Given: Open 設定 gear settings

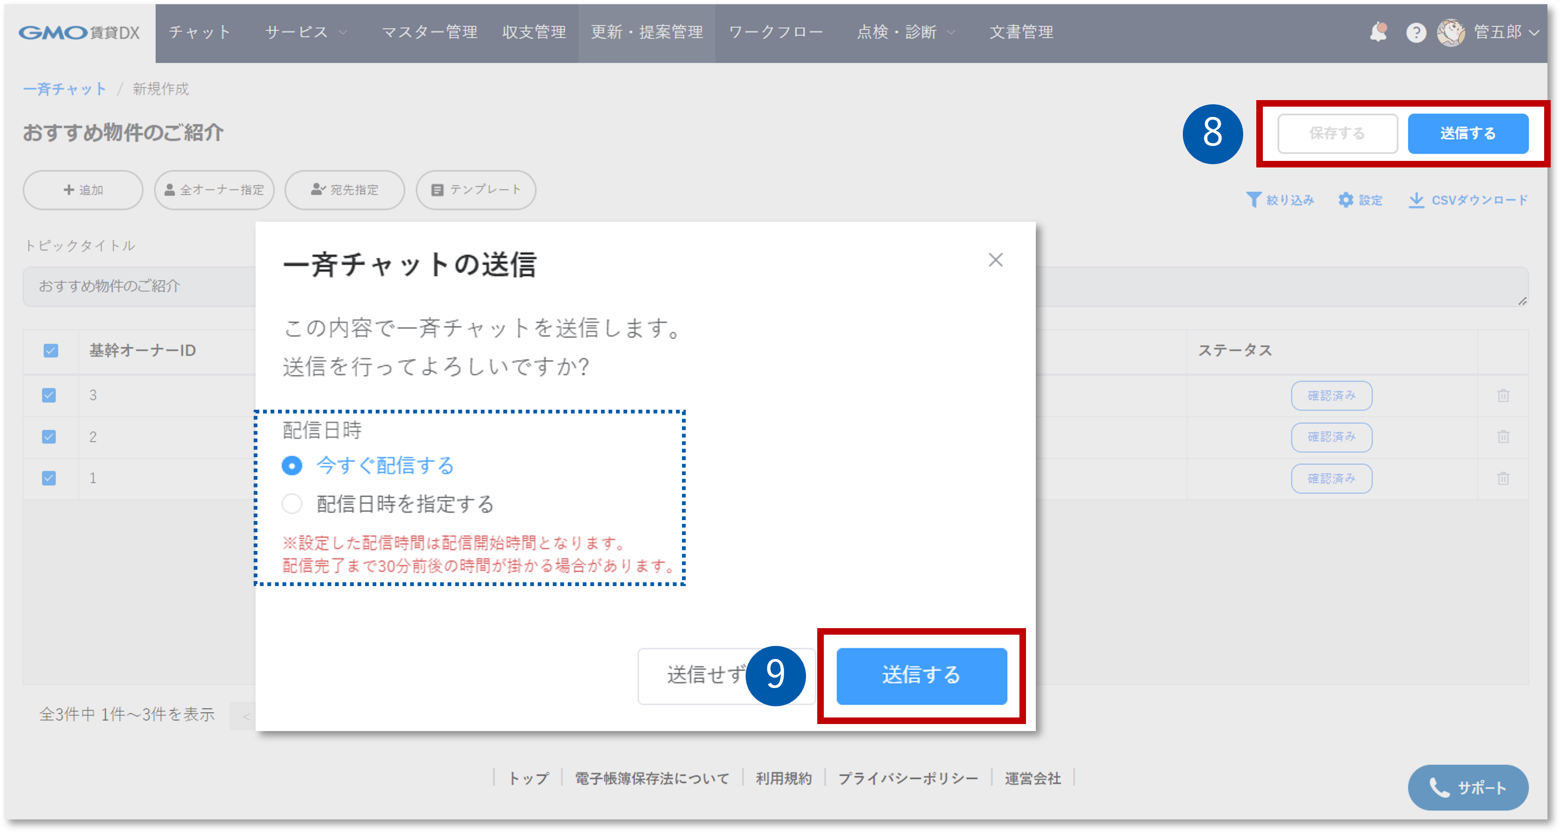Looking at the screenshot, I should click(1345, 200).
